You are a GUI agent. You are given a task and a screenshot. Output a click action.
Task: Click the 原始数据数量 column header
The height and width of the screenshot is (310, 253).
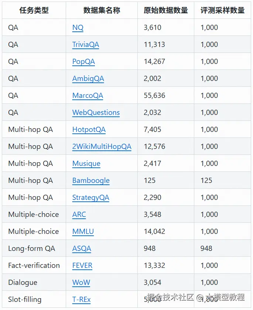[166, 10]
